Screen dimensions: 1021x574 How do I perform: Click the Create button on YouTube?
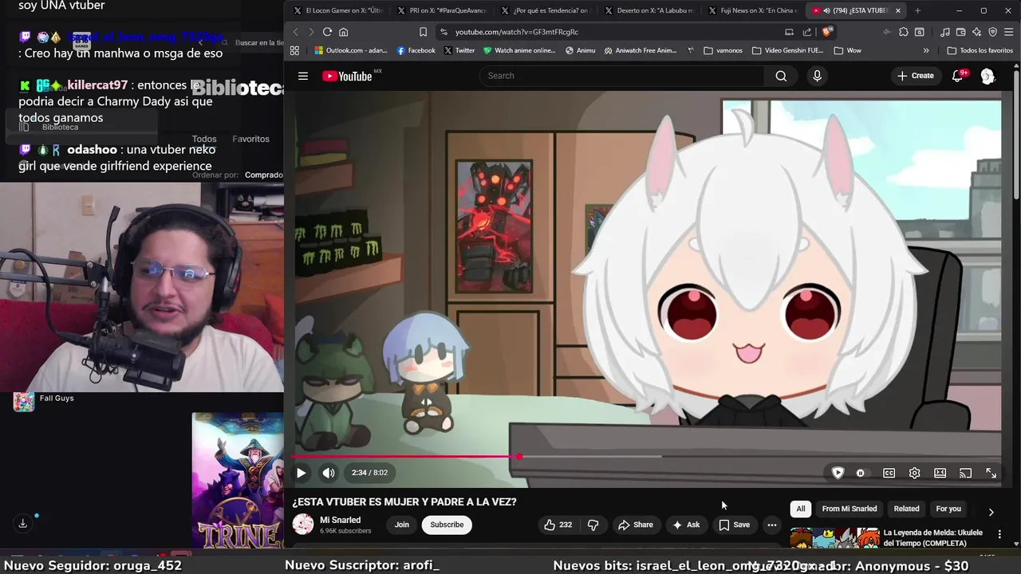click(x=915, y=76)
